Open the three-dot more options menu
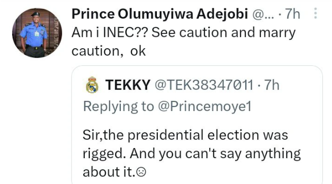Viewport: 332px width, 184px height. (315, 13)
